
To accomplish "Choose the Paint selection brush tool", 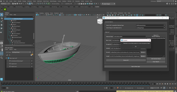I will click(2, 21).
